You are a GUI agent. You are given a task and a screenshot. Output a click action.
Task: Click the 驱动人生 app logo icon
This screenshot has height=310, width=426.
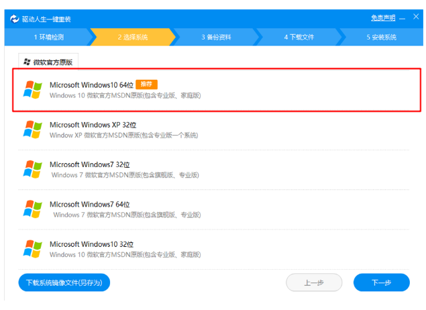(15, 18)
